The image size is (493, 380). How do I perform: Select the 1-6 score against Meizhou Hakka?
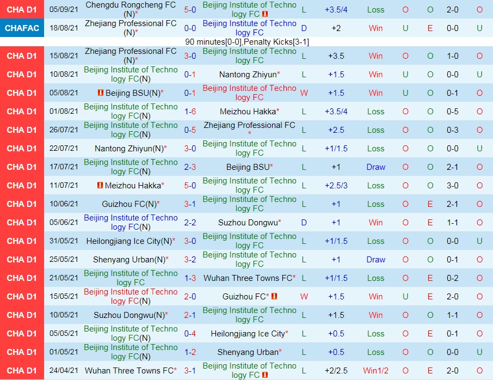click(x=190, y=112)
